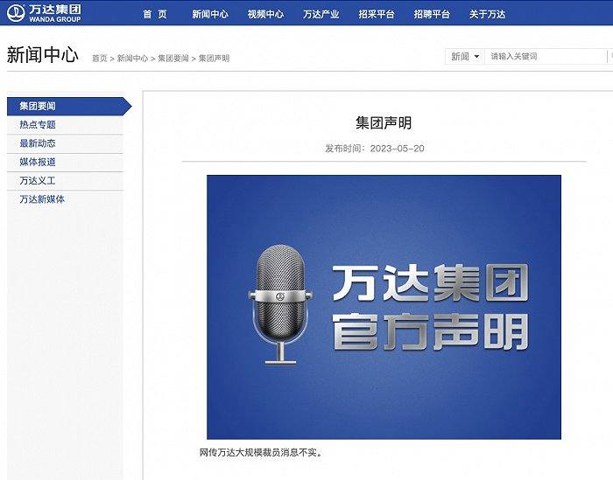The height and width of the screenshot is (480, 613).
Task: Open 万达新媒体 in the sidebar
Action: [65, 199]
